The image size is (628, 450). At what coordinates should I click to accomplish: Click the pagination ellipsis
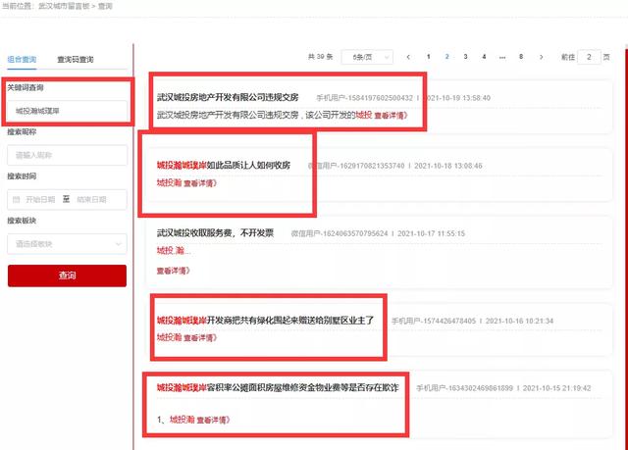pos(502,57)
